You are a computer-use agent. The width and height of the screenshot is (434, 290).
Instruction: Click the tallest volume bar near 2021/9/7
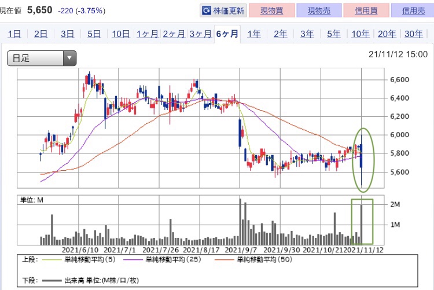click(240, 222)
